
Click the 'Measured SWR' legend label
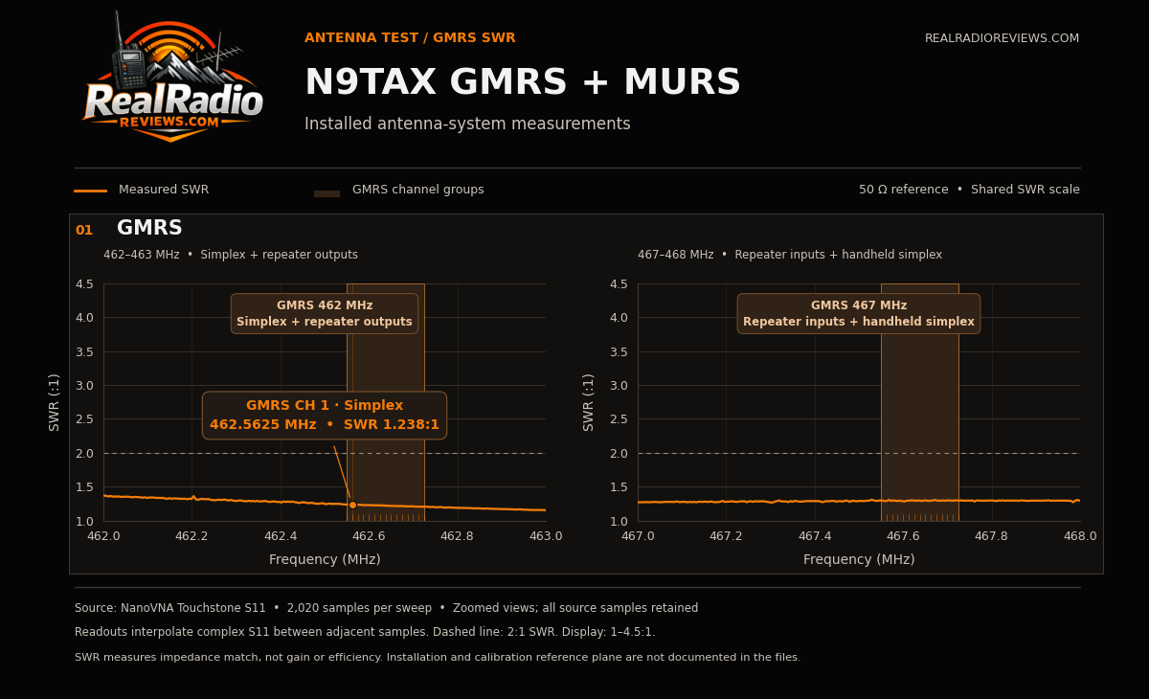click(x=164, y=191)
